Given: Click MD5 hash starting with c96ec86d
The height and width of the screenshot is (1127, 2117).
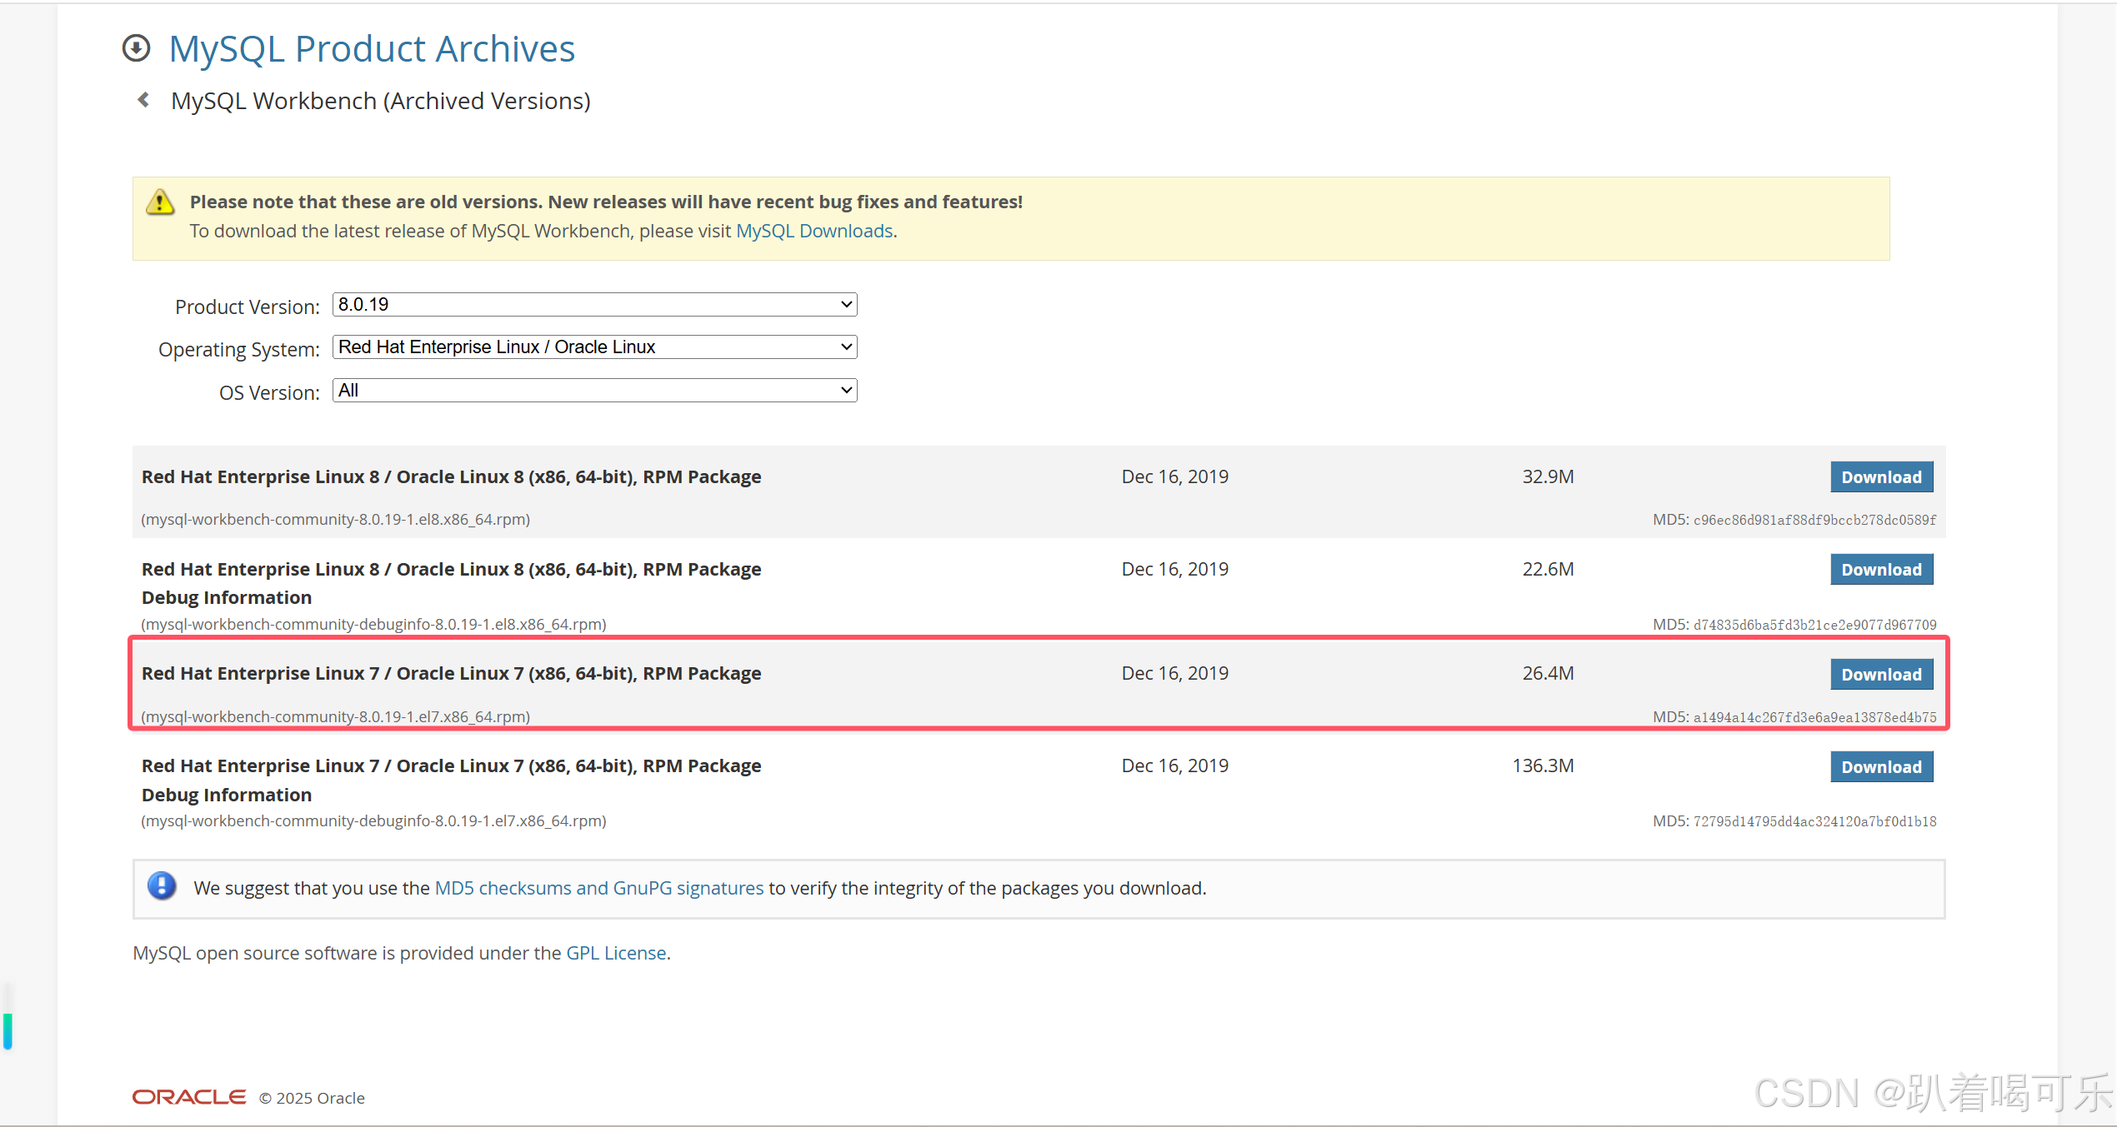Looking at the screenshot, I should 1815,520.
